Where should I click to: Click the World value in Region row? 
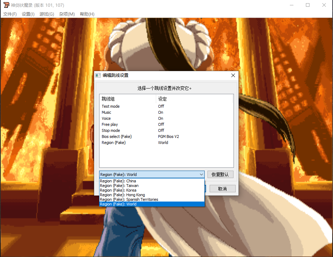[163, 143]
